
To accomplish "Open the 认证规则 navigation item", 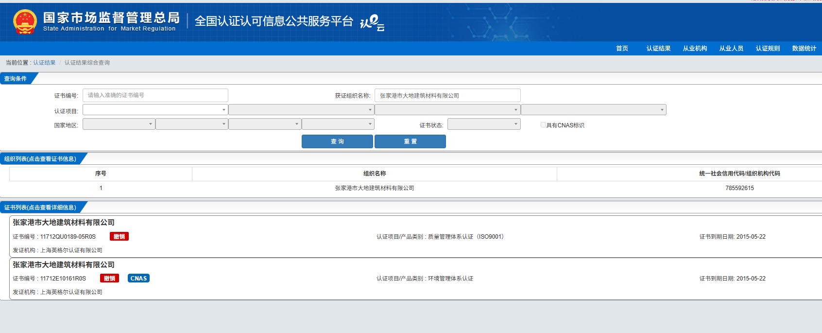I will pyautogui.click(x=768, y=49).
